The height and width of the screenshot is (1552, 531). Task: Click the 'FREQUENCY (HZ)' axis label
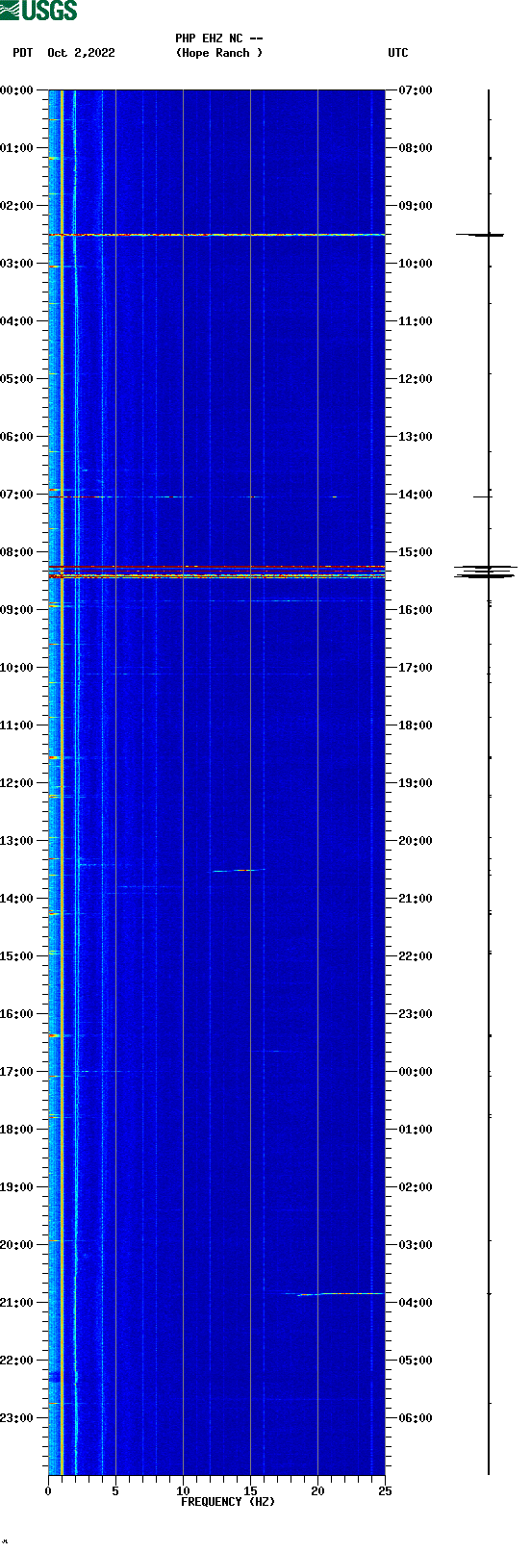(228, 1502)
